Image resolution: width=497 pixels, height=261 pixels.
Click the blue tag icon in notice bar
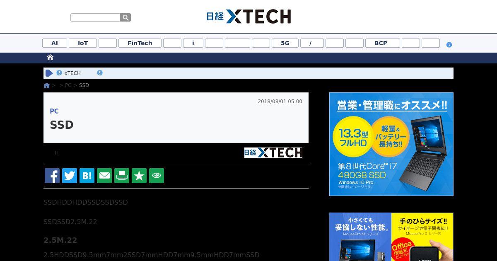(49, 73)
